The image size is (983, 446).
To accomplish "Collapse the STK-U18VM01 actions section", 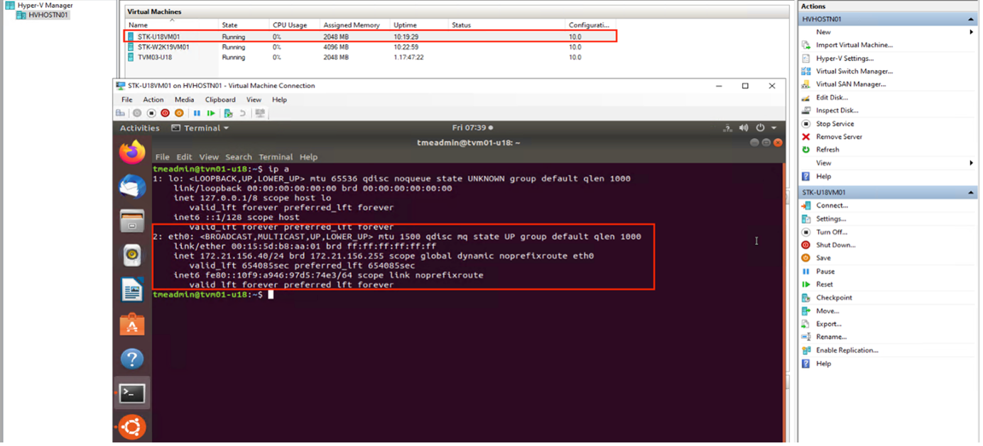I will (x=971, y=193).
